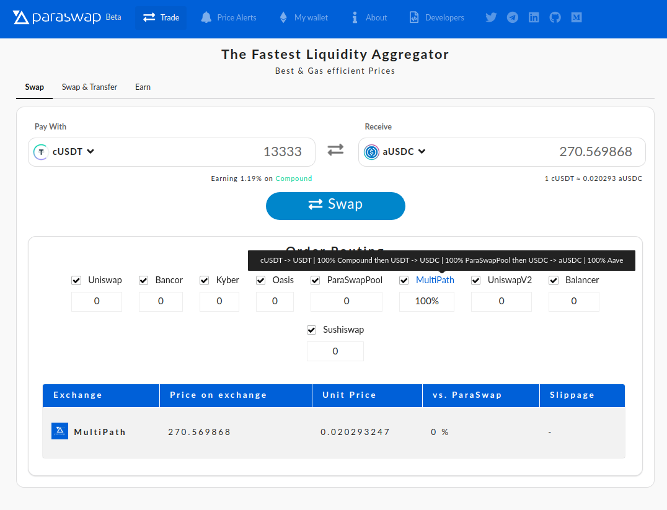Image resolution: width=667 pixels, height=510 pixels.
Task: Open Telegram social icon link
Action: (513, 17)
